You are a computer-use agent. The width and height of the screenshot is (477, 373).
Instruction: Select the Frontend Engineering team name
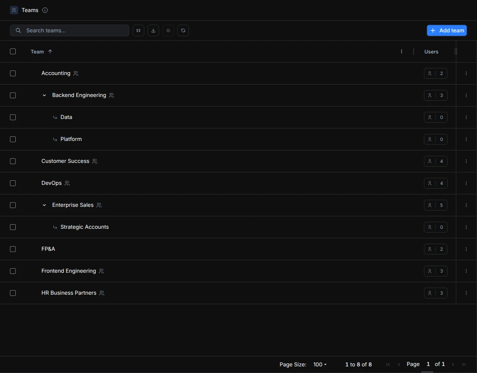[x=68, y=271]
